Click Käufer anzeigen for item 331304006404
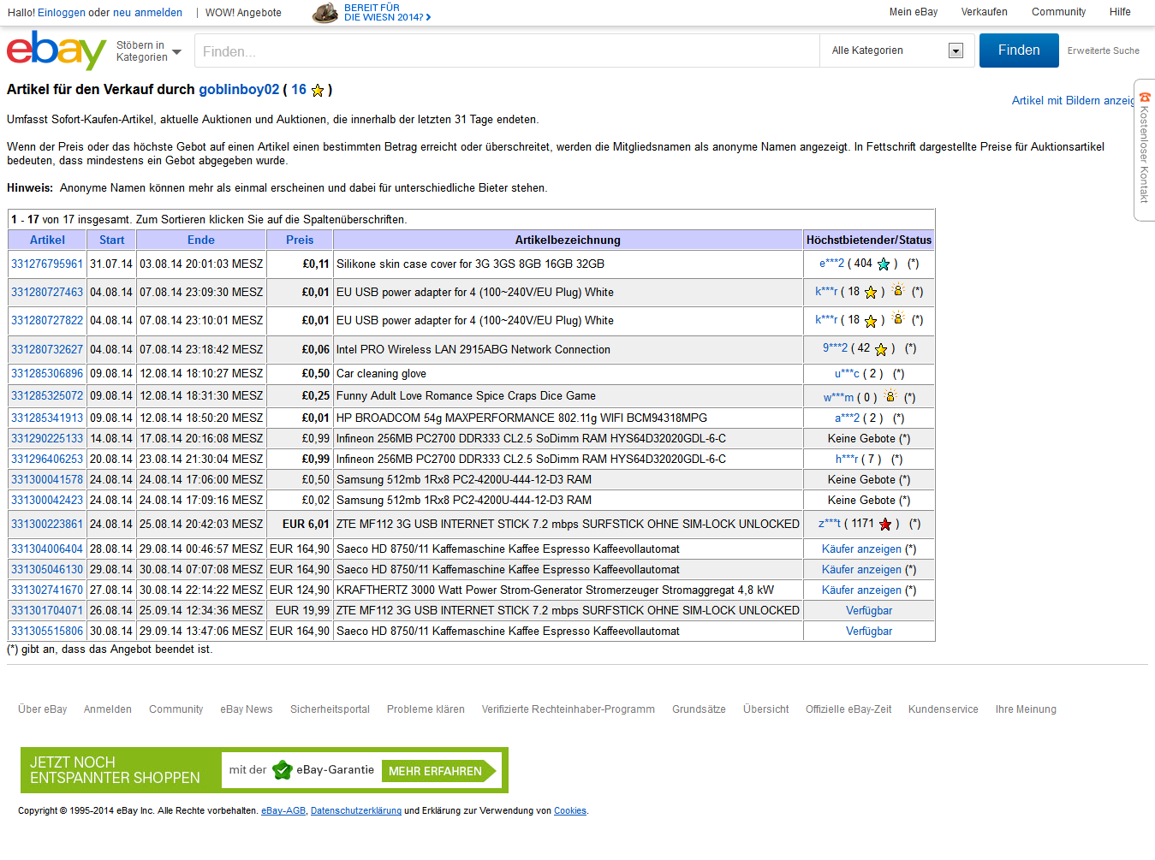 [861, 549]
